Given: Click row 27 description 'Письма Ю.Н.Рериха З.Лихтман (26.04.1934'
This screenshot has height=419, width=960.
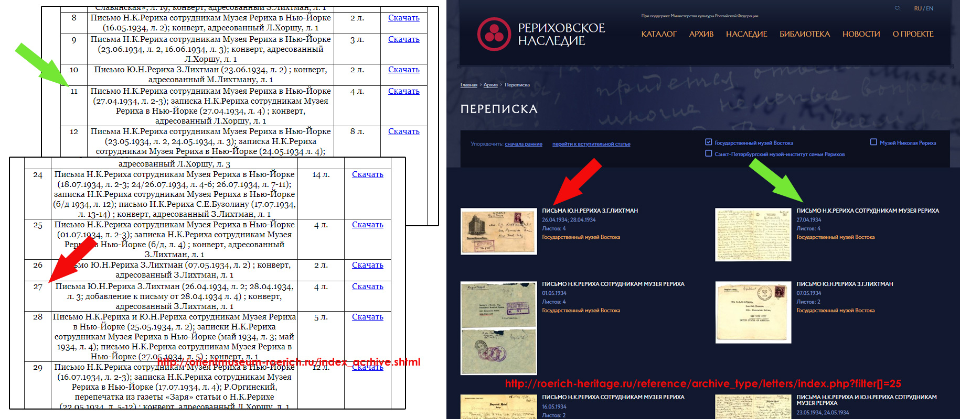Looking at the screenshot, I should (175, 296).
